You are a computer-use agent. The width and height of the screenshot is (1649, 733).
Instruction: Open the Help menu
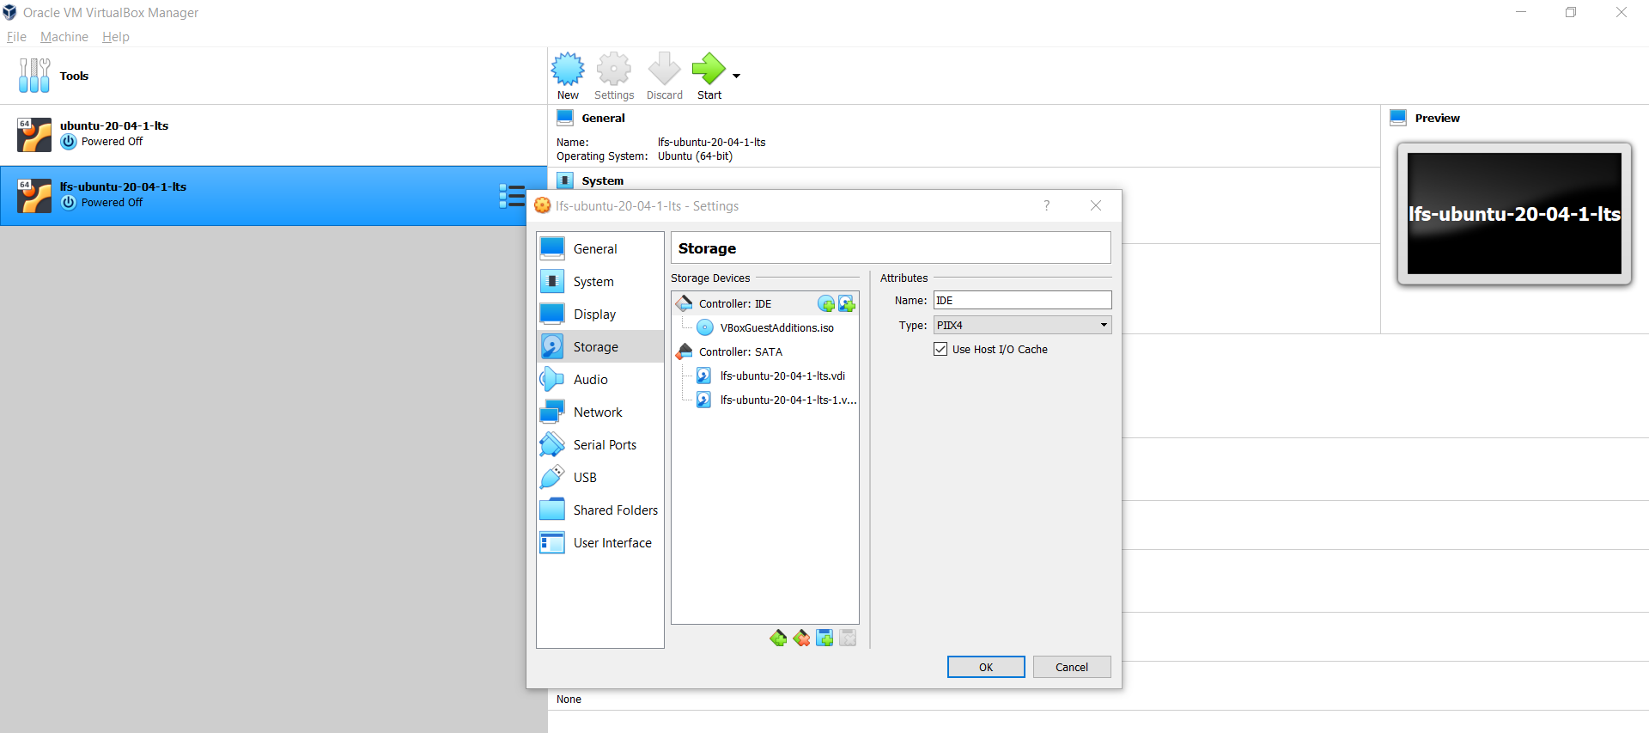pos(116,37)
